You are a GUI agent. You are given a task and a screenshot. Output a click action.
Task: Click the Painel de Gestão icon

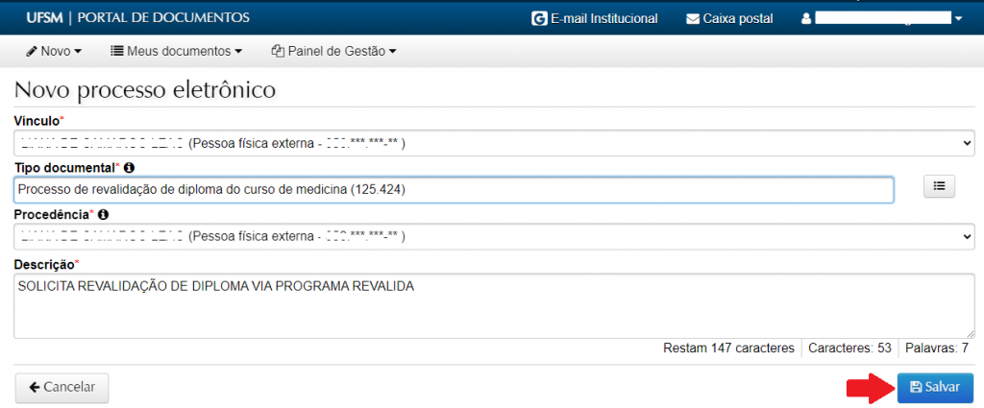(x=279, y=51)
